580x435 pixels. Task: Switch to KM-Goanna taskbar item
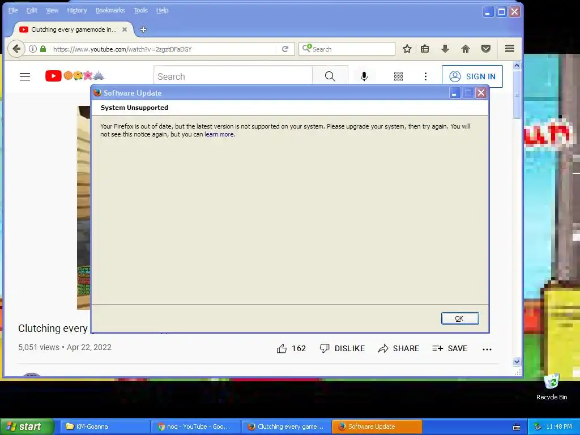coord(104,427)
